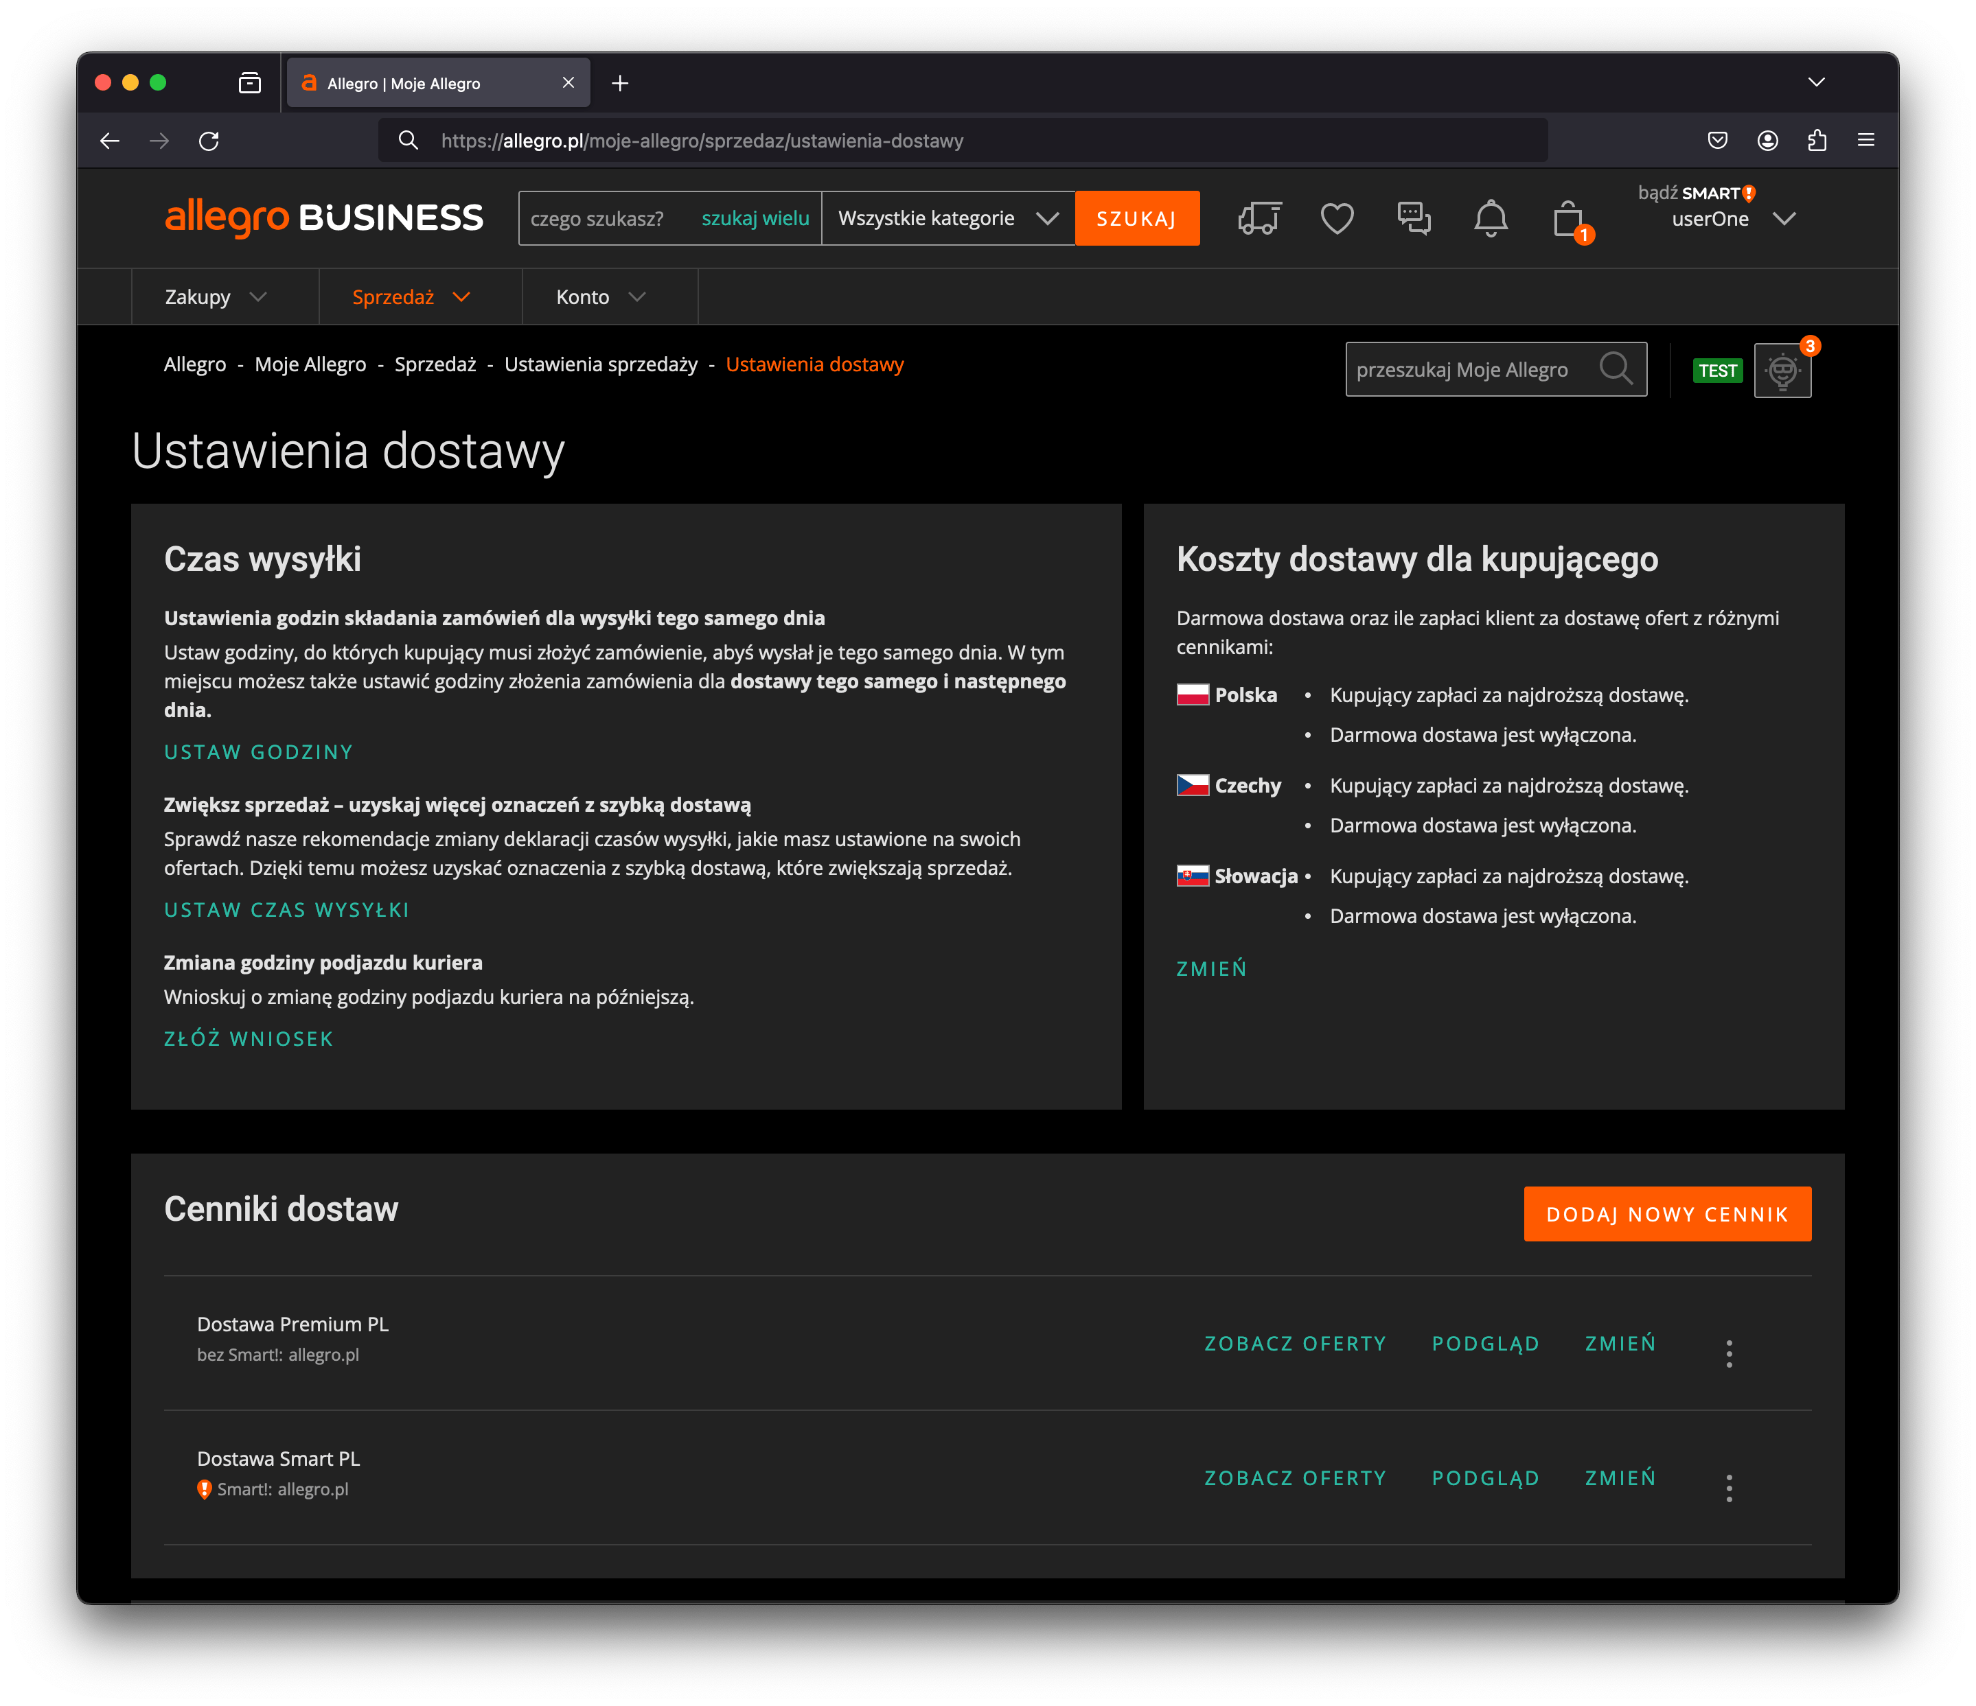This screenshot has height=1706, width=1976.
Task: Expand the Sprzedaż menu
Action: 411,297
